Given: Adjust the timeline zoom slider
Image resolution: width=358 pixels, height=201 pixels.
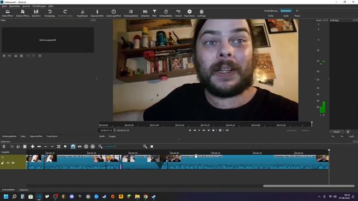Looking at the screenshot, I should [x=123, y=146].
